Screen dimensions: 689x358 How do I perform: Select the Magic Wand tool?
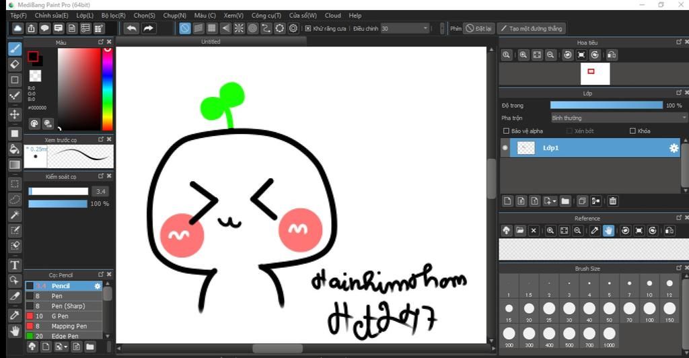pos(15,215)
